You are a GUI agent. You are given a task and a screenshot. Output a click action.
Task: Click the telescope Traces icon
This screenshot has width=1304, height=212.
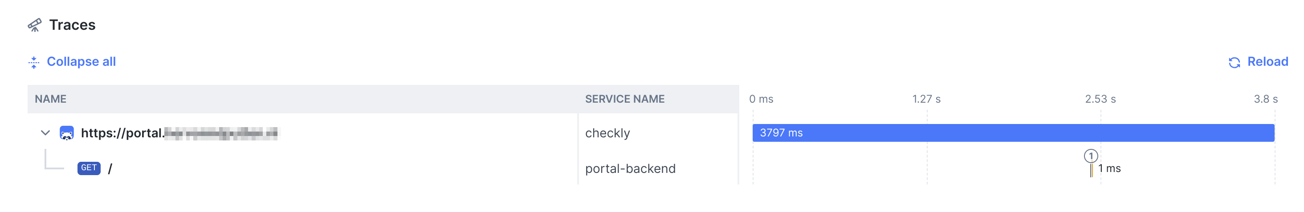click(x=34, y=25)
